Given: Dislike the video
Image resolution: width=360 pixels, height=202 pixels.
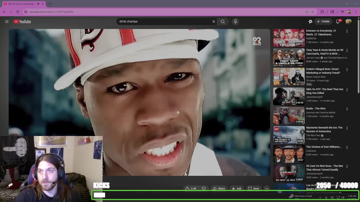Looking at the screenshot, I should click(x=204, y=189).
